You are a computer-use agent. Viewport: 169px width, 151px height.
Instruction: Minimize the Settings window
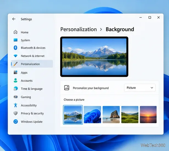tap(140, 17)
